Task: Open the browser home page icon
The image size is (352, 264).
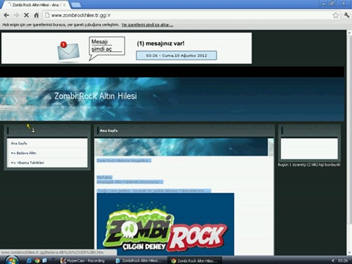Action: tap(36, 15)
